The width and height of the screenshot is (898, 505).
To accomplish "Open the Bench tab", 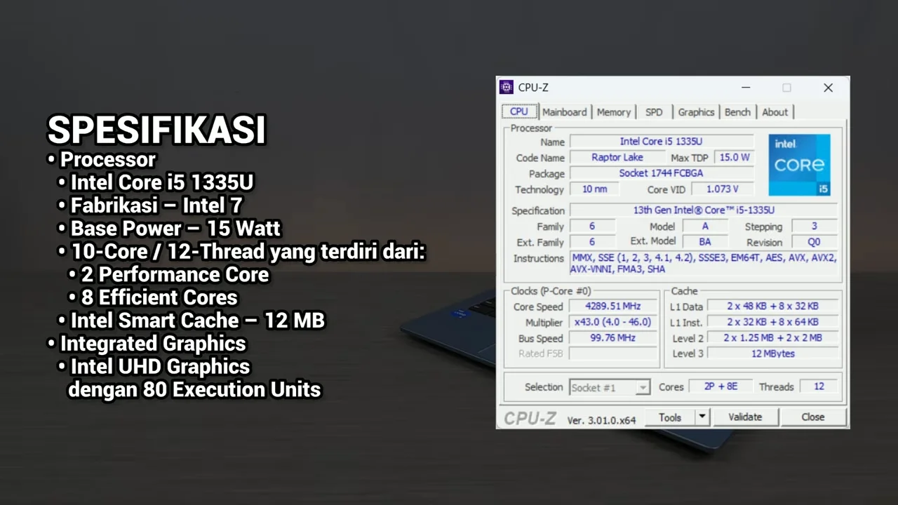I will click(x=737, y=112).
